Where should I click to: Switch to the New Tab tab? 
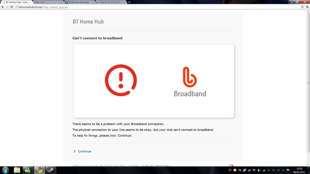(x=47, y=2)
